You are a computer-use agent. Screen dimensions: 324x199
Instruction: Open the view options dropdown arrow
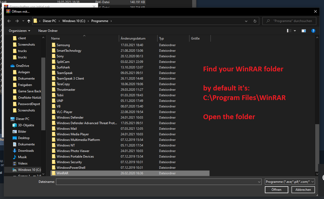pos(295,31)
